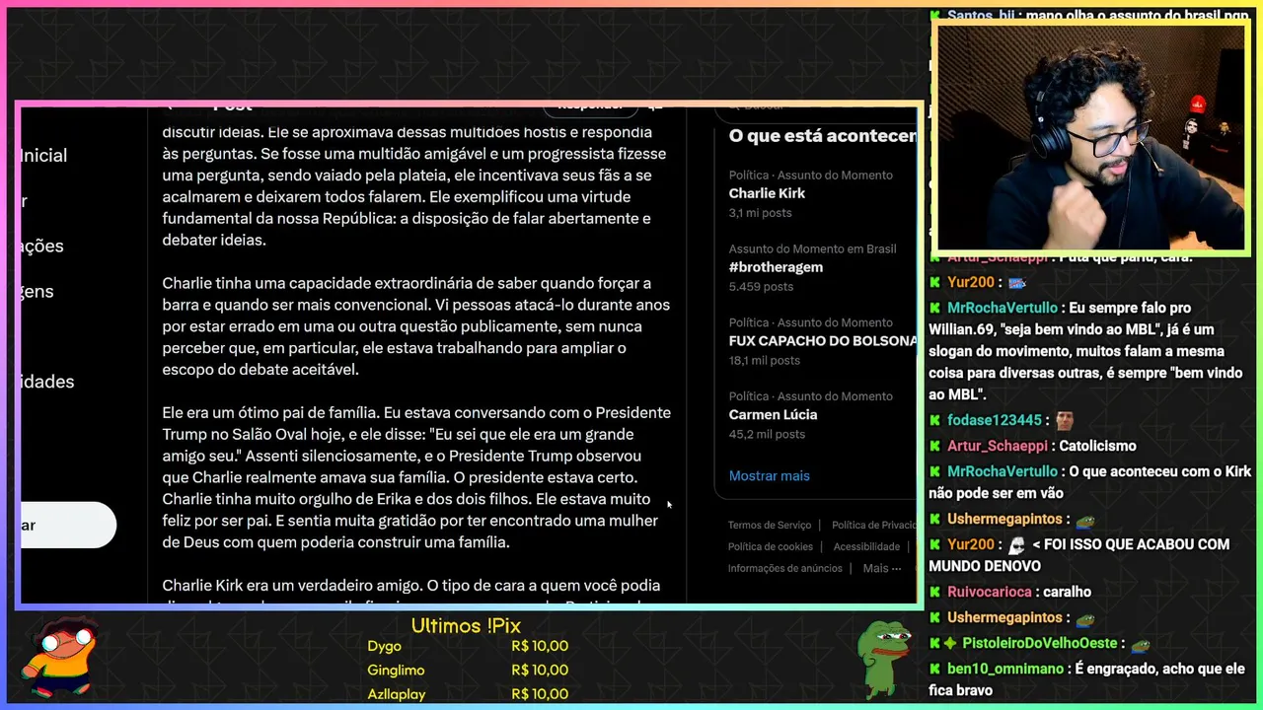
Task: Open Termos de Serviço footer link
Action: [x=770, y=526]
